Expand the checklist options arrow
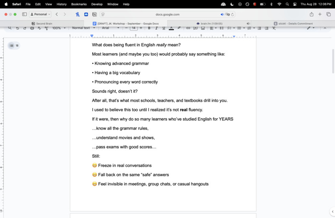The image size is (335, 218). pos(234,28)
